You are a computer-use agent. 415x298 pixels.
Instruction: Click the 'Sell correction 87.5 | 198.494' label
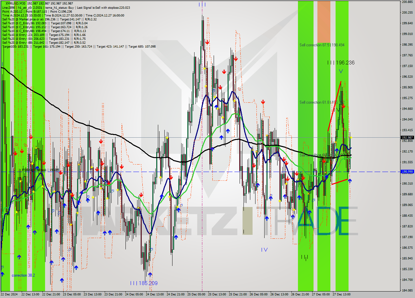coord(322,45)
